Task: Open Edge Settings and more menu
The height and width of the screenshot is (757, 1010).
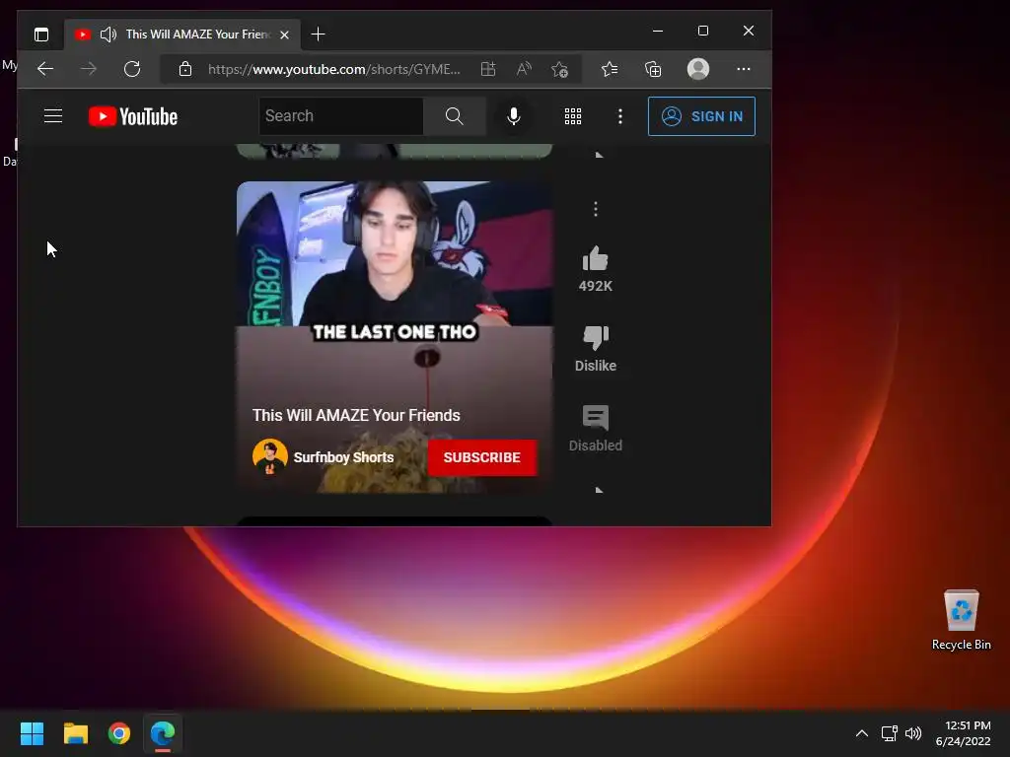Action: tap(744, 69)
